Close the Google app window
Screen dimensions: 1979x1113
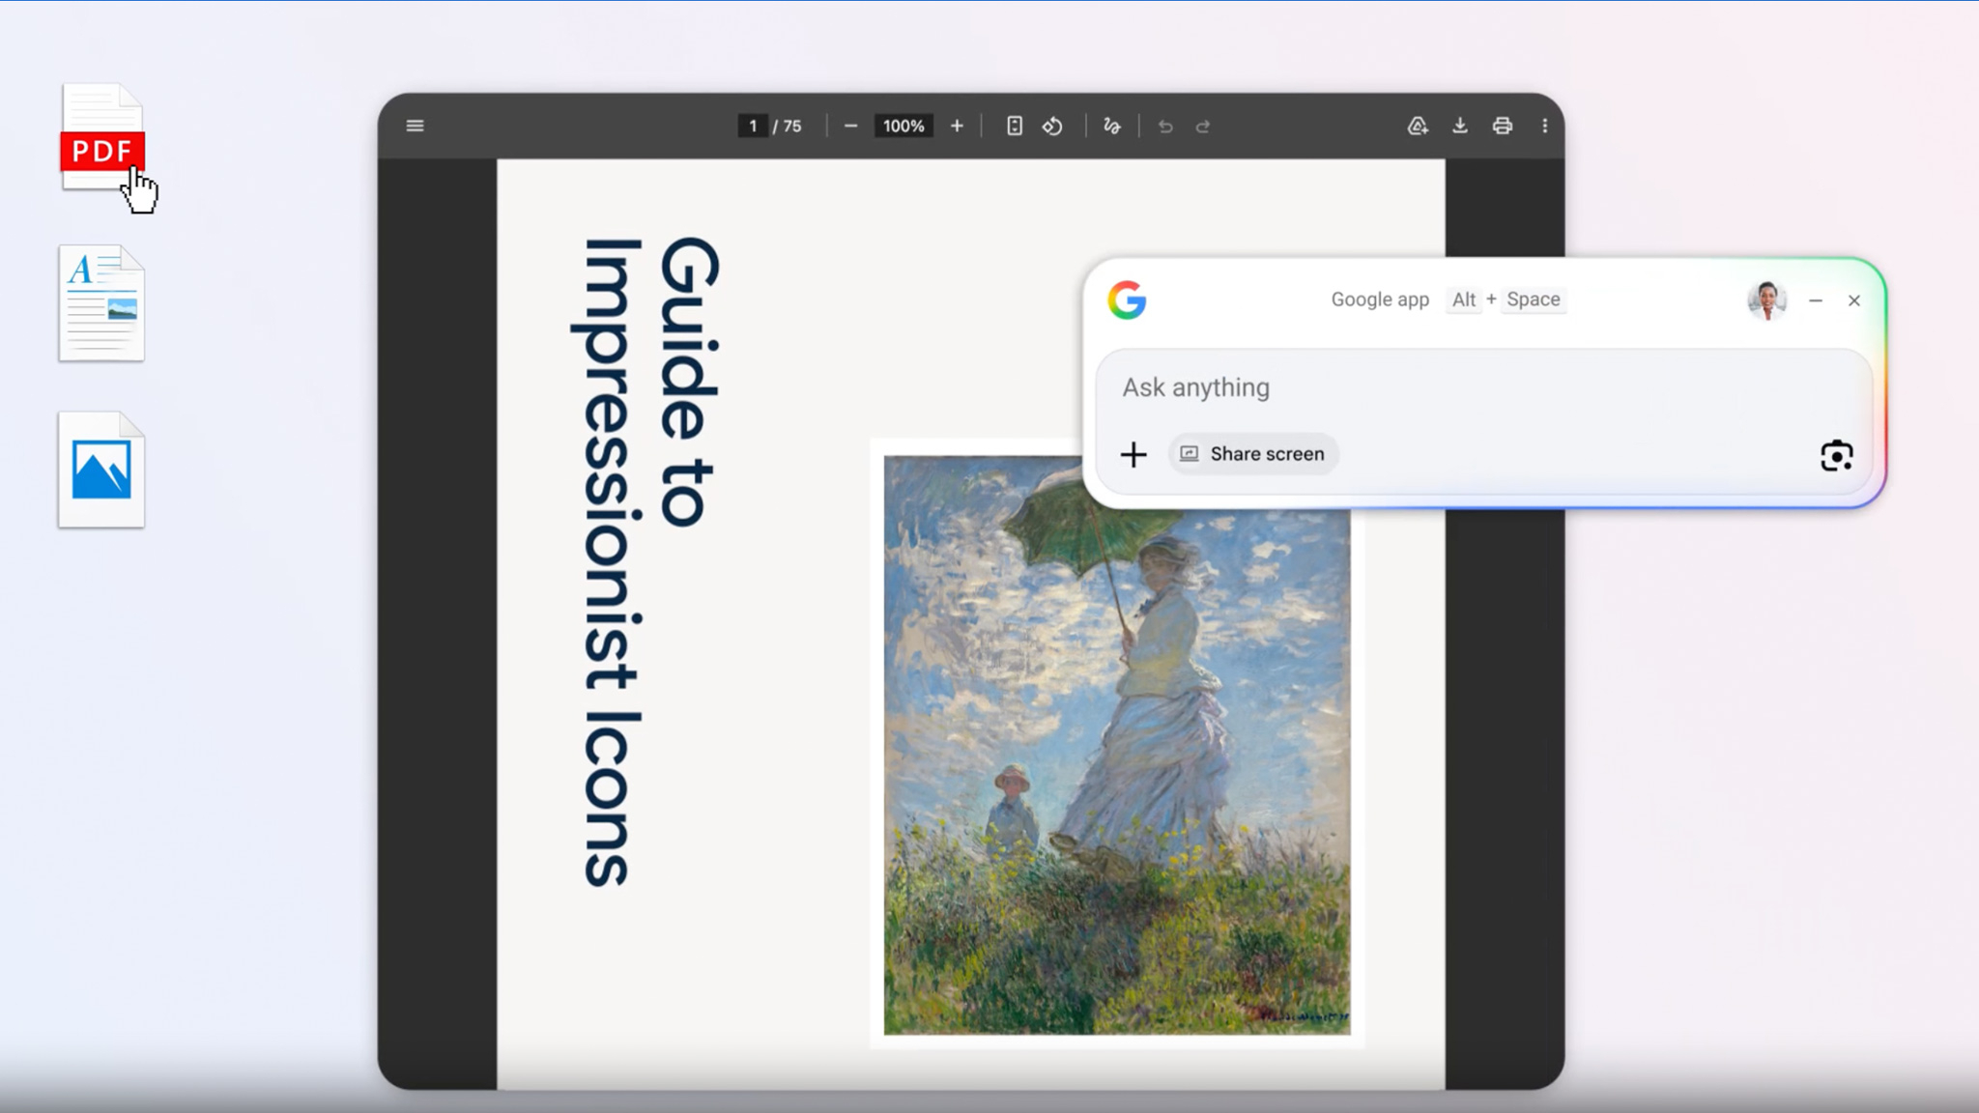1854,300
